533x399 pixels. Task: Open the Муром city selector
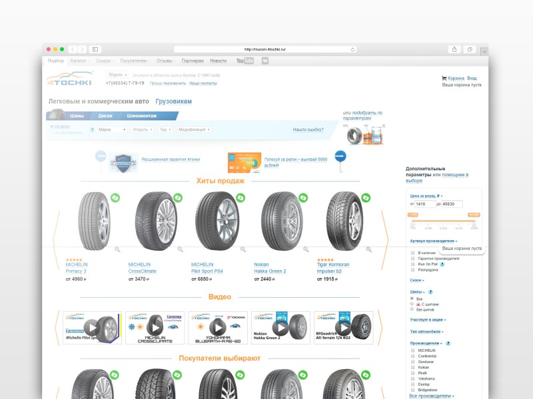(x=117, y=74)
